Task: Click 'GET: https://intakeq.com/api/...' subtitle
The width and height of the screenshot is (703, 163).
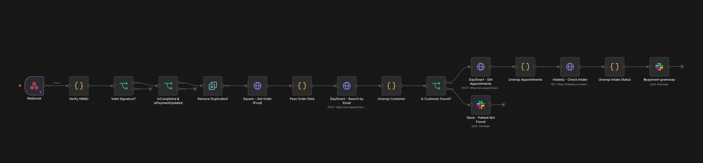Action: click(570, 84)
